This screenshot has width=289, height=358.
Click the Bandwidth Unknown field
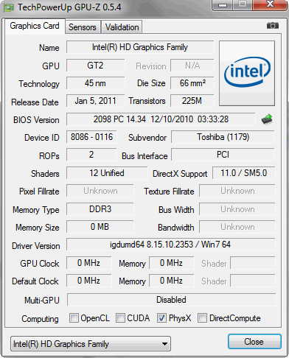(237, 227)
